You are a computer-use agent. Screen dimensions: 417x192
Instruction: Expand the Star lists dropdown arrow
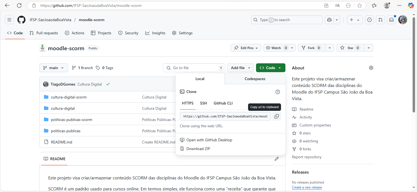pyautogui.click(x=369, y=48)
